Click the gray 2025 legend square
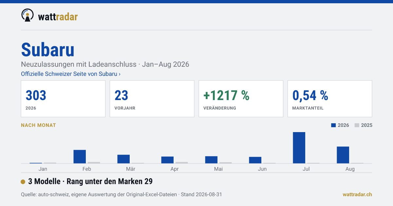The height and width of the screenshot is (206, 393). pyautogui.click(x=357, y=125)
